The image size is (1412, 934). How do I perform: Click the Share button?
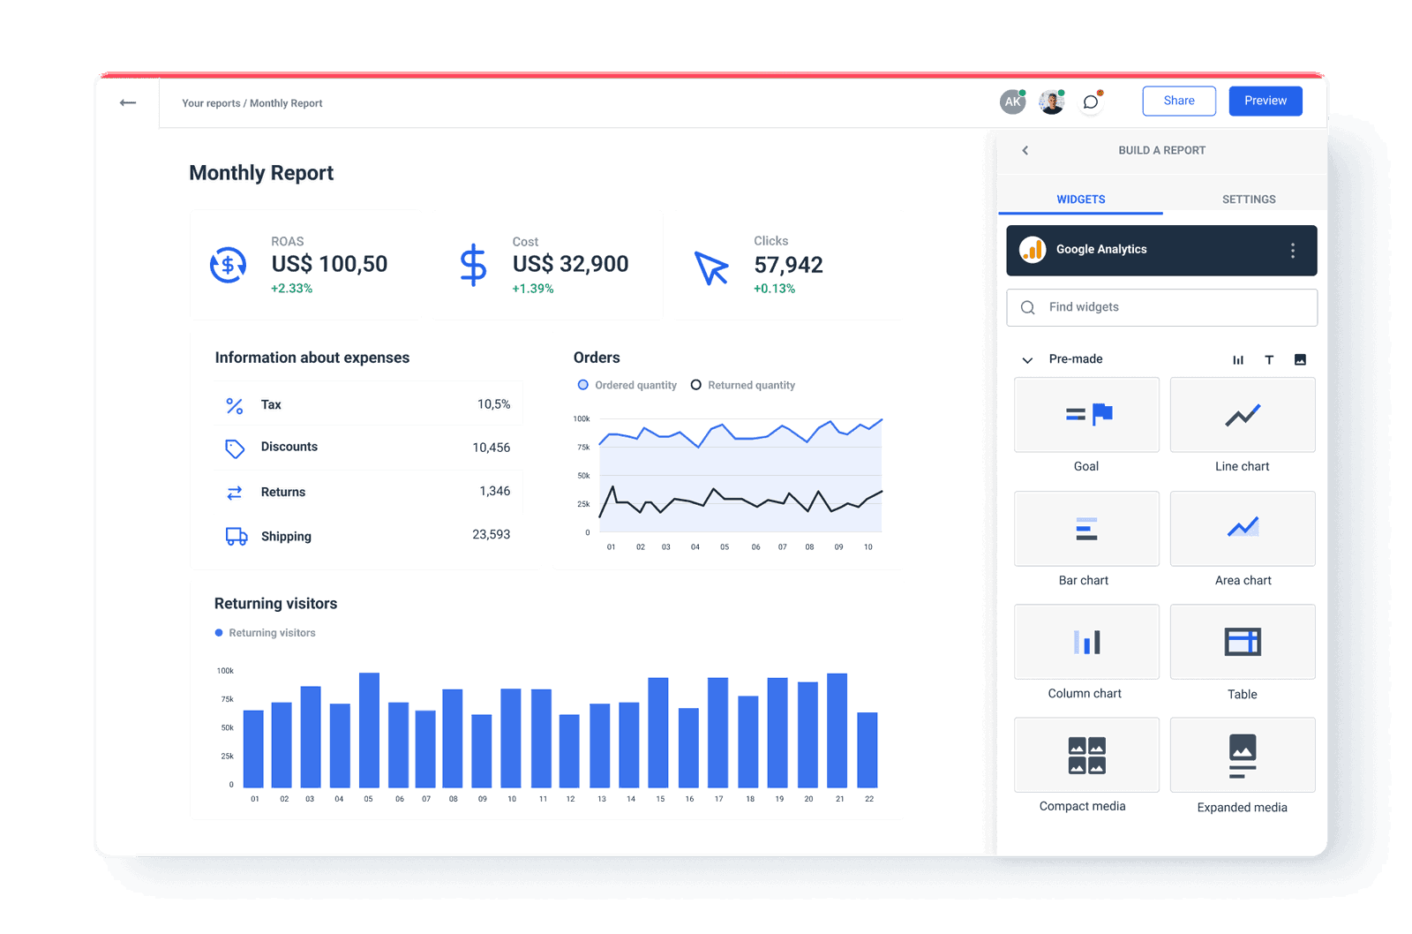1178,100
